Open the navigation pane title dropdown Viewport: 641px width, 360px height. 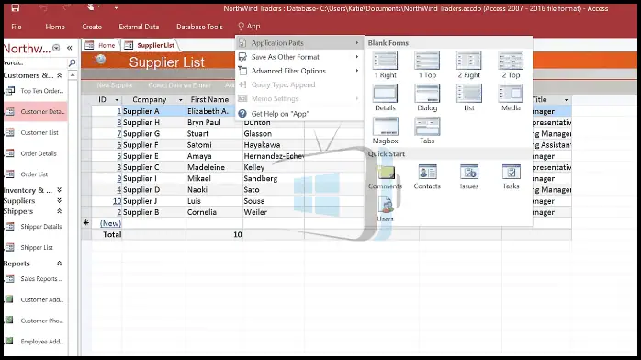click(56, 48)
